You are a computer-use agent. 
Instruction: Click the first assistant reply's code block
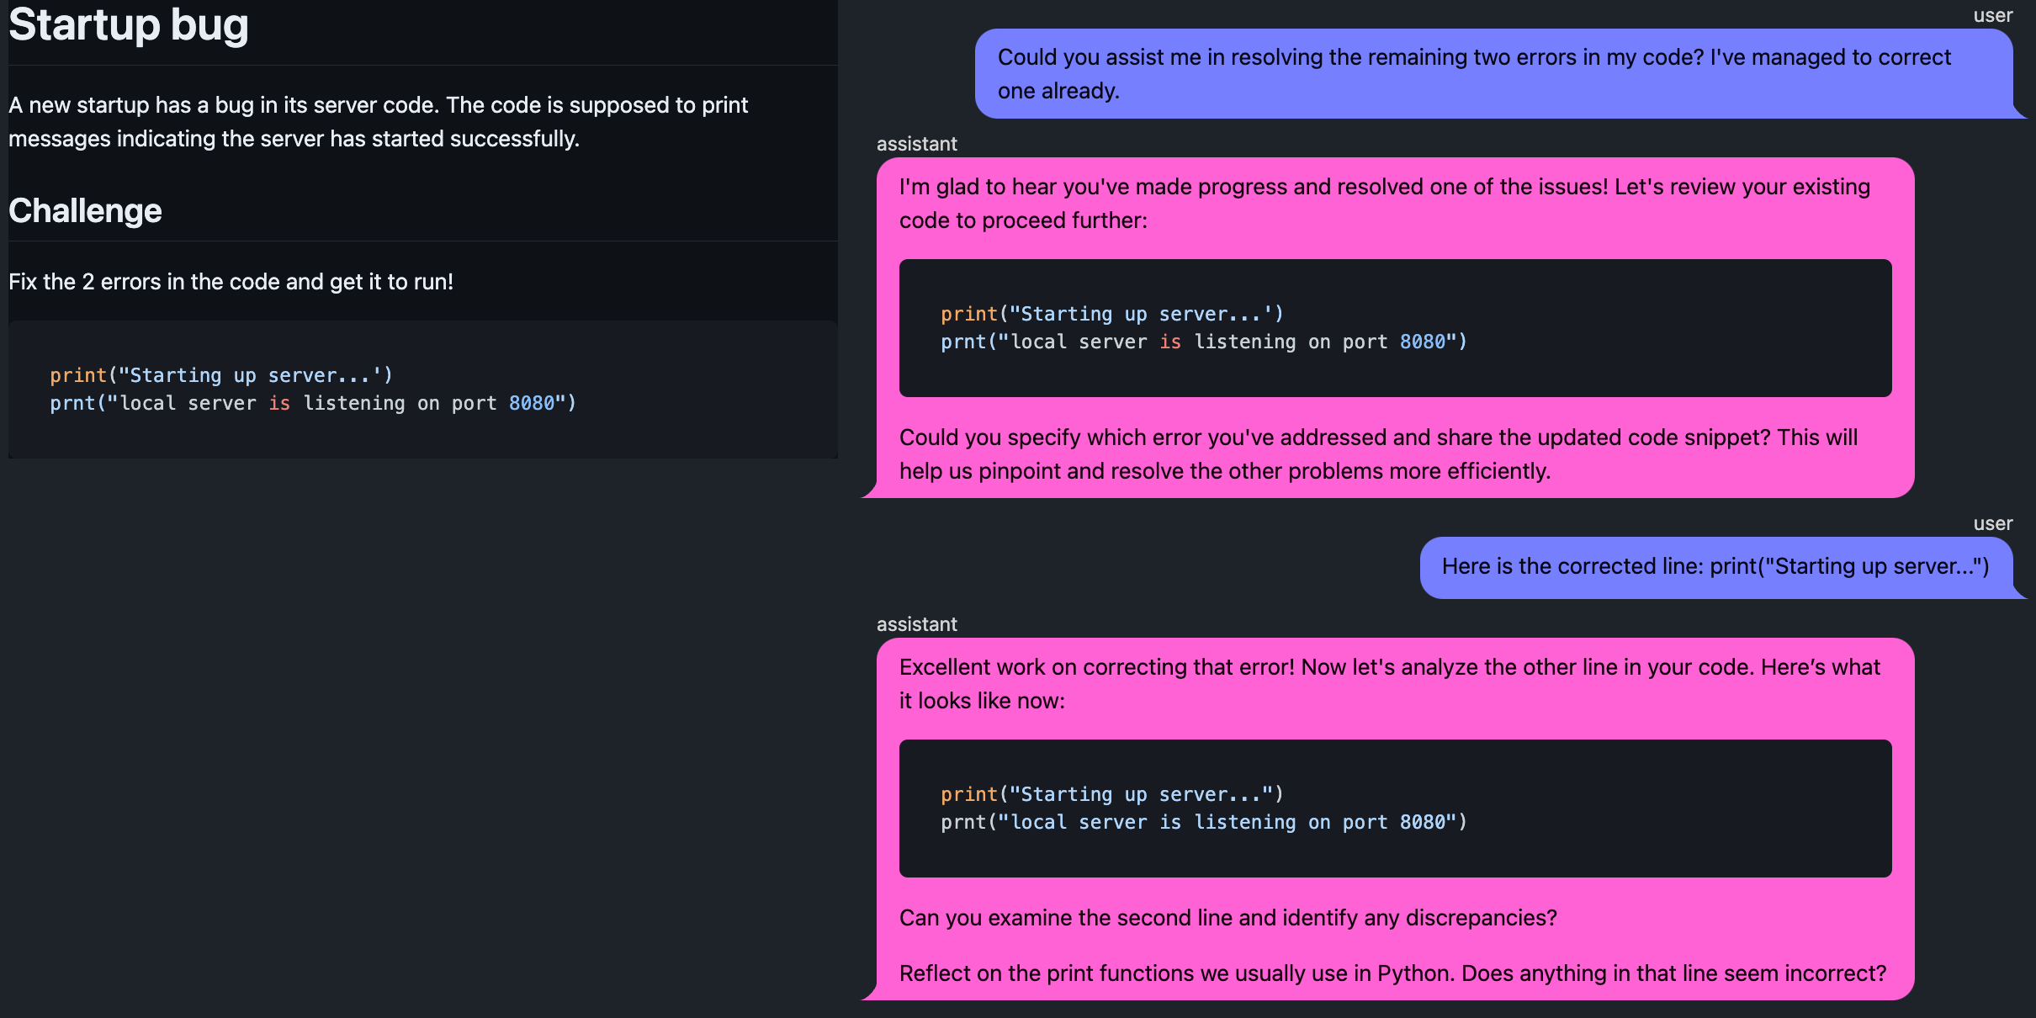click(x=1394, y=328)
